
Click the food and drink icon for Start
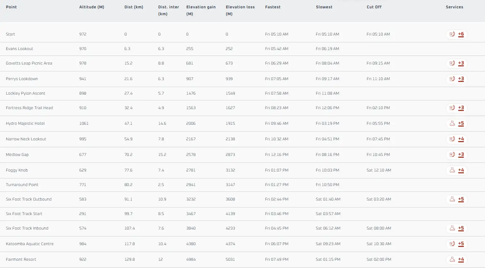pos(452,34)
